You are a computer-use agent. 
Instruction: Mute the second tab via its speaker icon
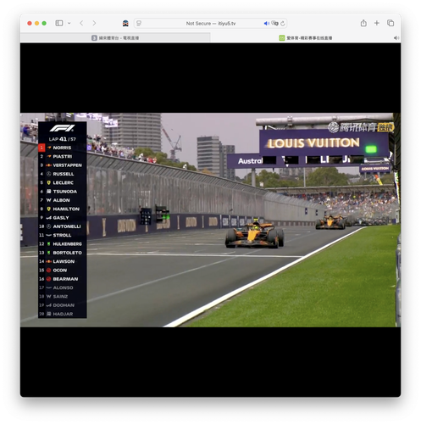point(396,38)
